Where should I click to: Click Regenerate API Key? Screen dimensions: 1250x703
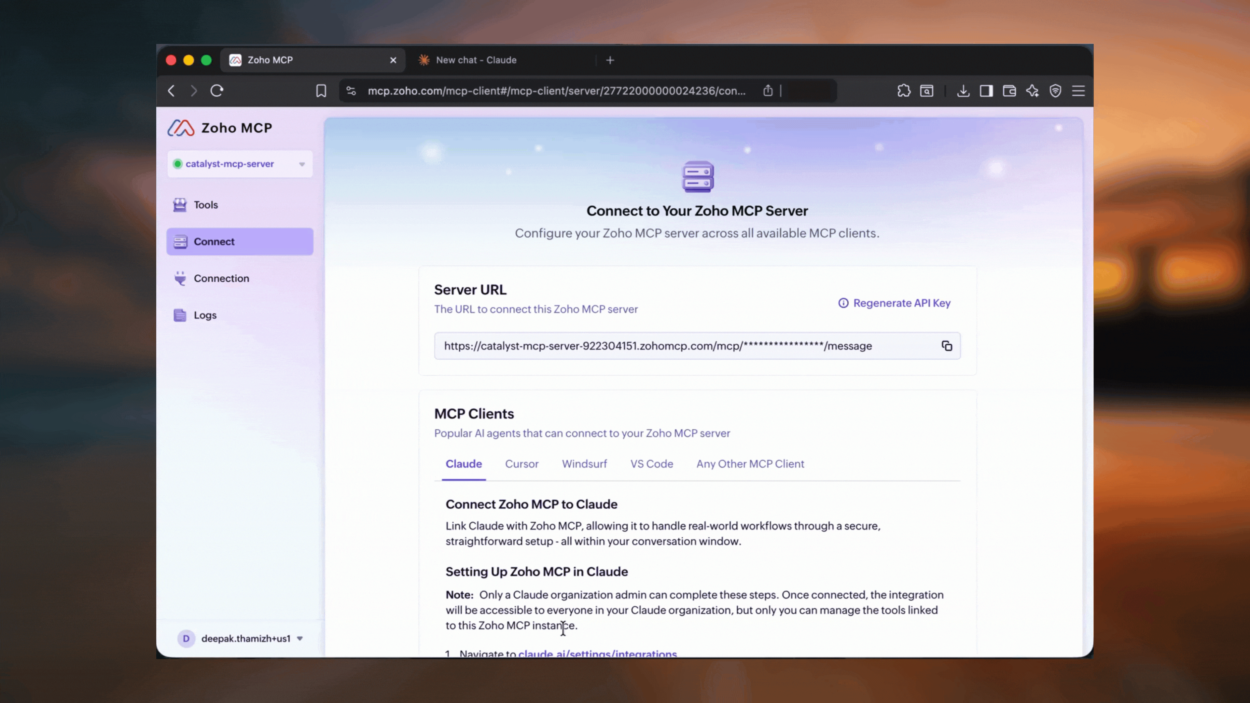(x=894, y=303)
